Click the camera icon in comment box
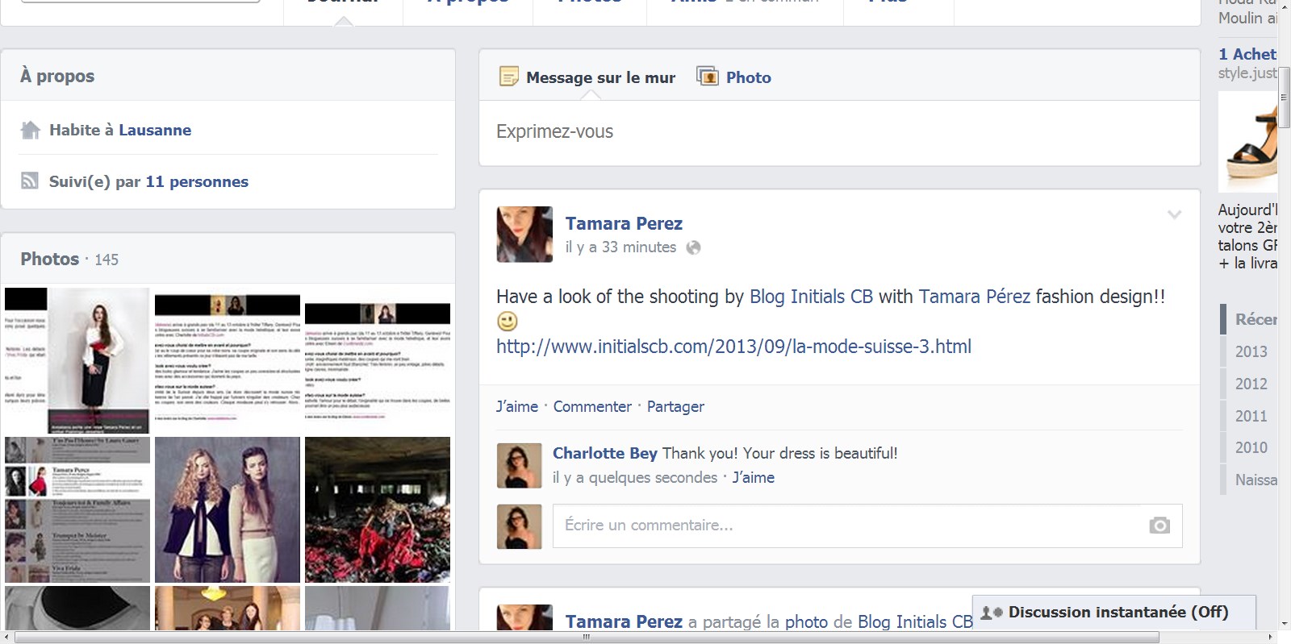This screenshot has width=1291, height=644. click(x=1159, y=526)
